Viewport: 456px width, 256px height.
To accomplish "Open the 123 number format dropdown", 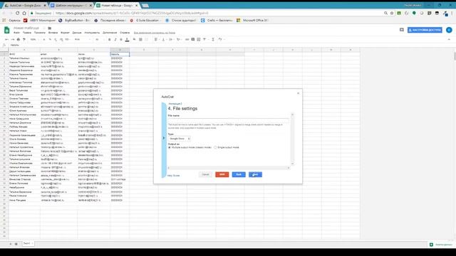I will click(68, 40).
